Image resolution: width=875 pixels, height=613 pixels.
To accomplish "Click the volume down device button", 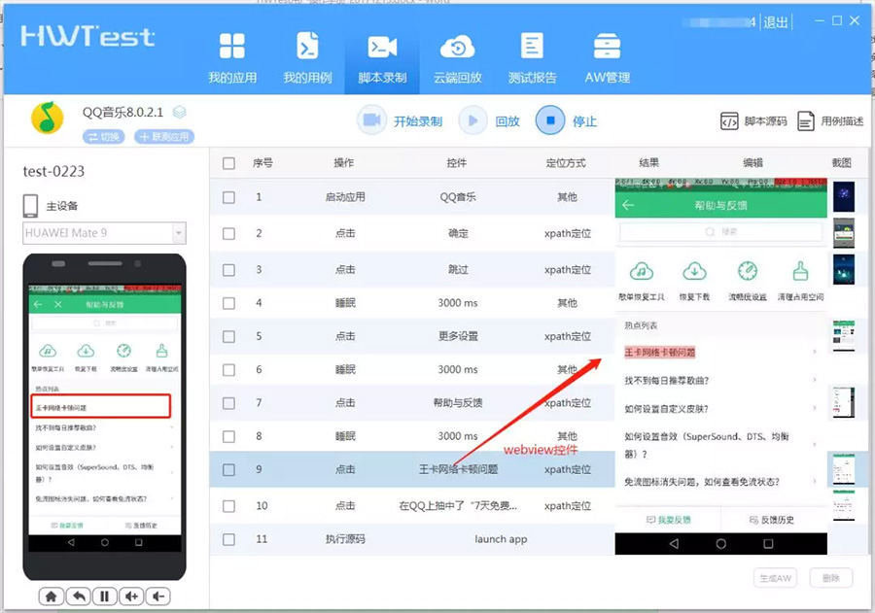I will tap(157, 596).
